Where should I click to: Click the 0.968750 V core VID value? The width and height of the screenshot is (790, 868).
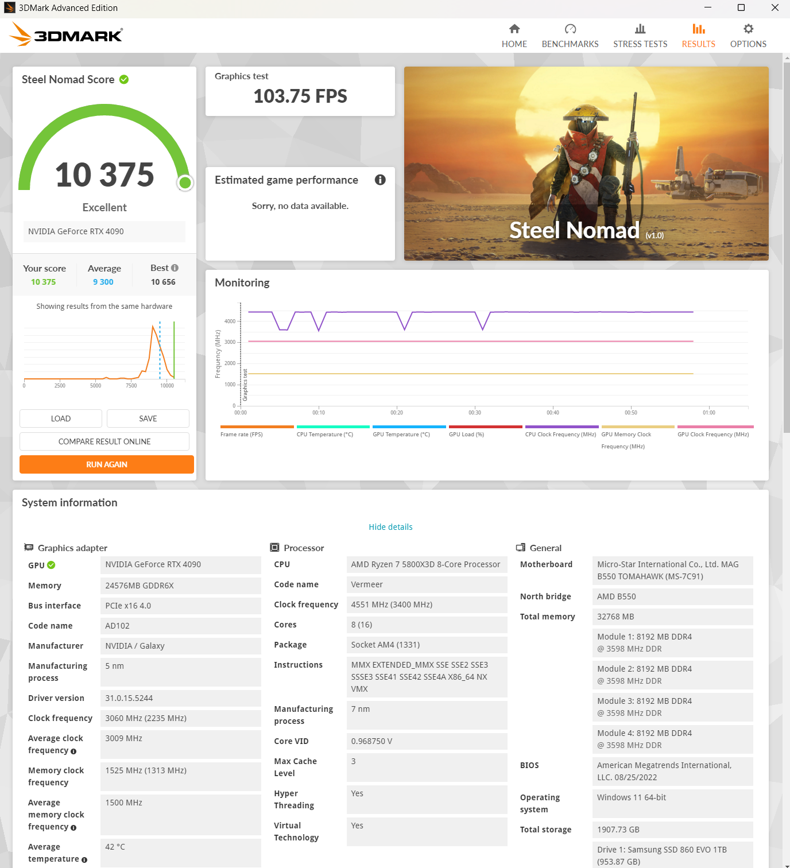click(x=427, y=741)
